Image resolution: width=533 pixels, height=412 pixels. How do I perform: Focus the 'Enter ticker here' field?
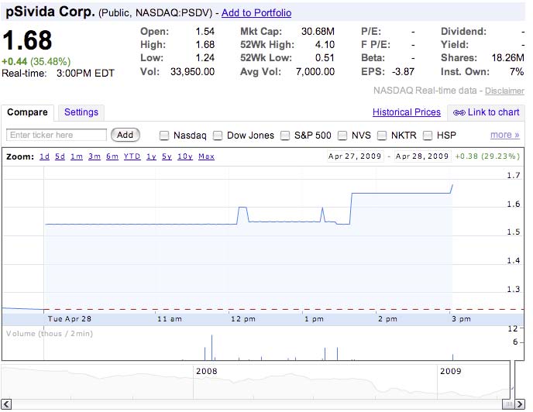tap(57, 135)
